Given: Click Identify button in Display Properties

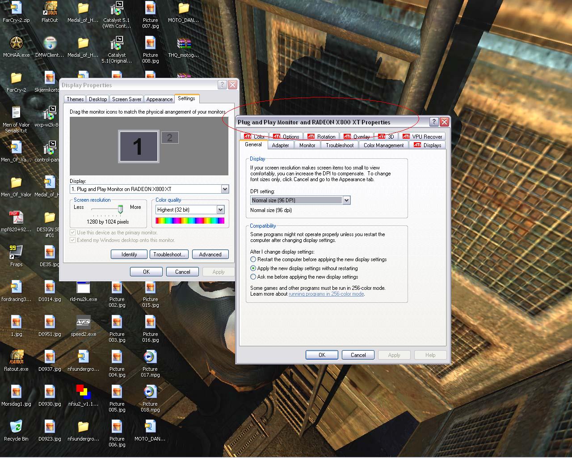Looking at the screenshot, I should coord(129,254).
